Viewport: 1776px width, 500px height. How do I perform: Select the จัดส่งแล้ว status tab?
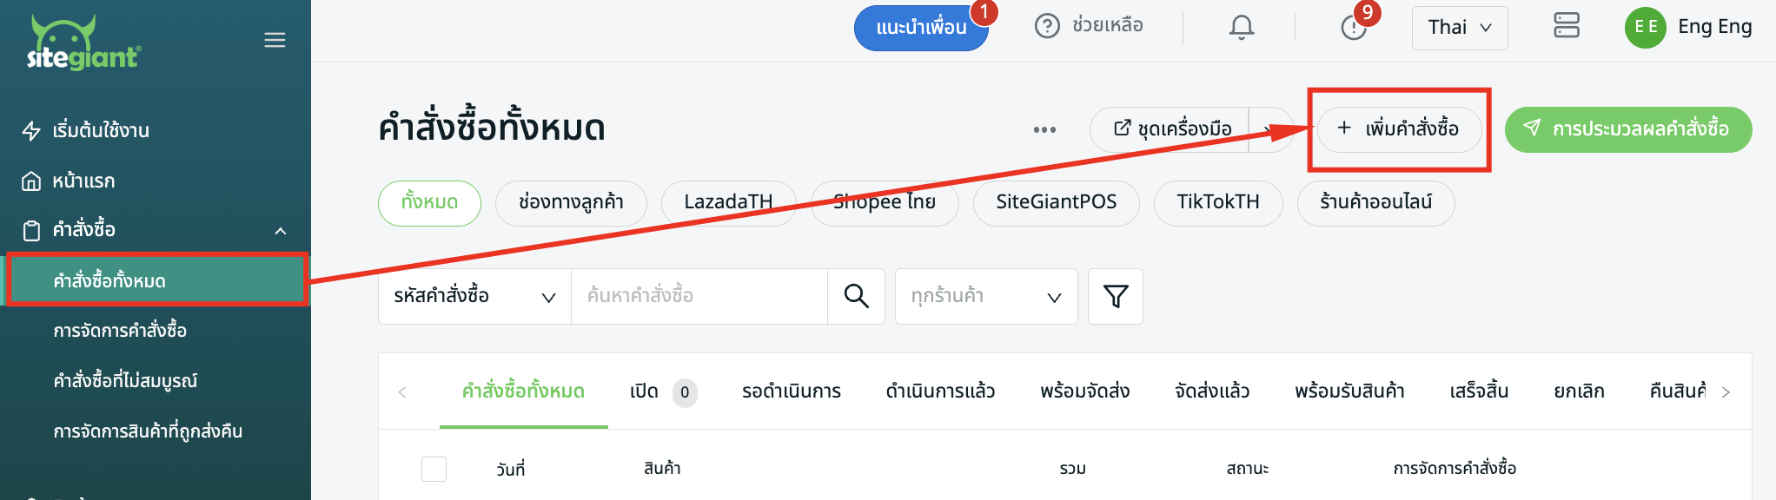[x=1212, y=391]
